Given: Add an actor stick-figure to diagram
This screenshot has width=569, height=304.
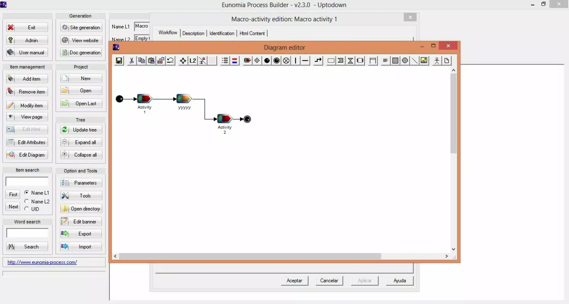Looking at the screenshot, I should [x=437, y=60].
